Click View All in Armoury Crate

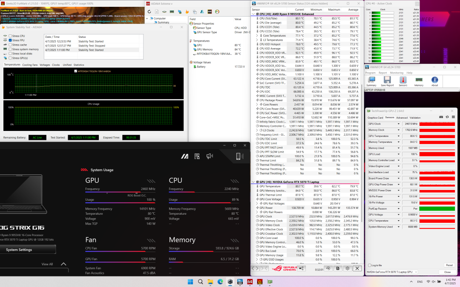(x=47, y=264)
